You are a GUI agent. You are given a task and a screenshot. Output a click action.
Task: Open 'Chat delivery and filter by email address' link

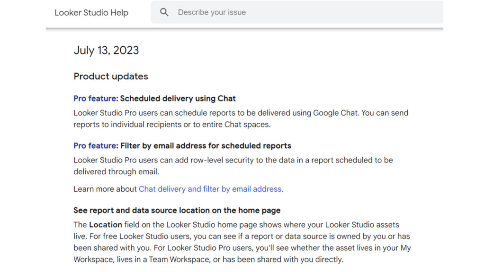click(210, 189)
